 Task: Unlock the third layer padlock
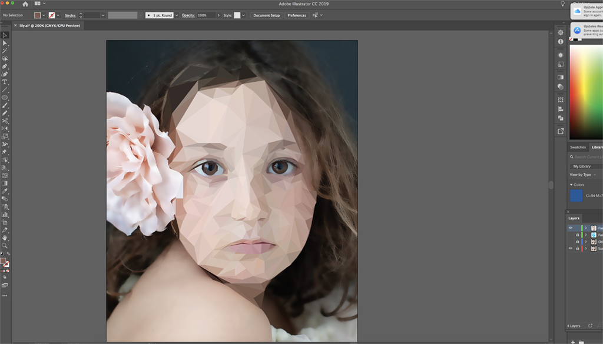577,242
